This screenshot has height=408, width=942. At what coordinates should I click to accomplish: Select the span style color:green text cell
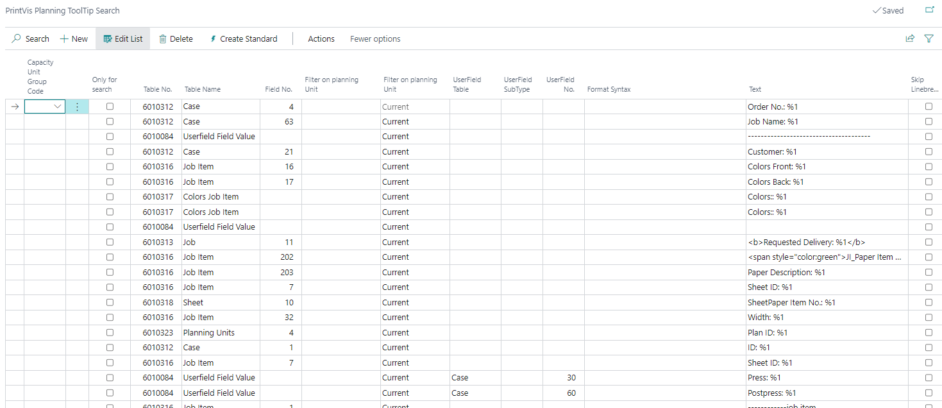(827, 257)
